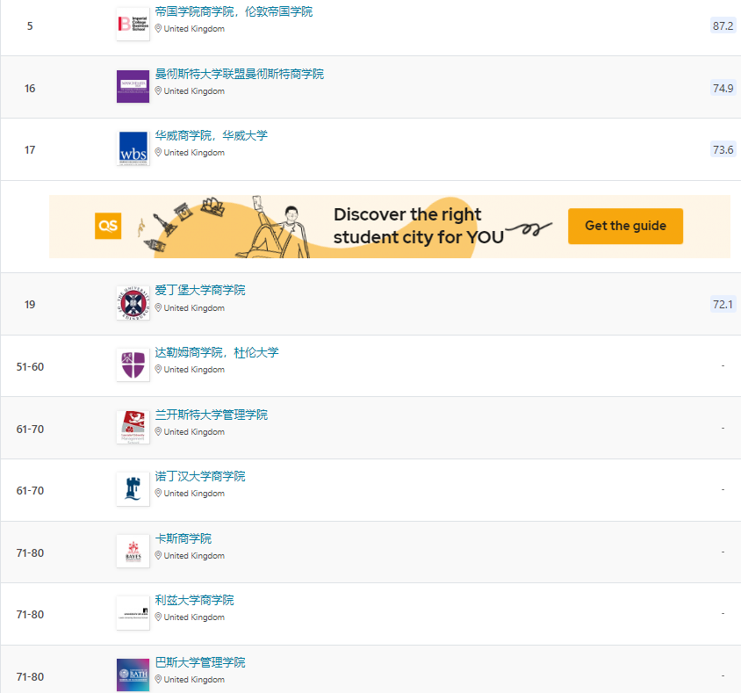This screenshot has width=741, height=693.
Task: Click the 87.2 overall score badge
Action: tap(723, 25)
